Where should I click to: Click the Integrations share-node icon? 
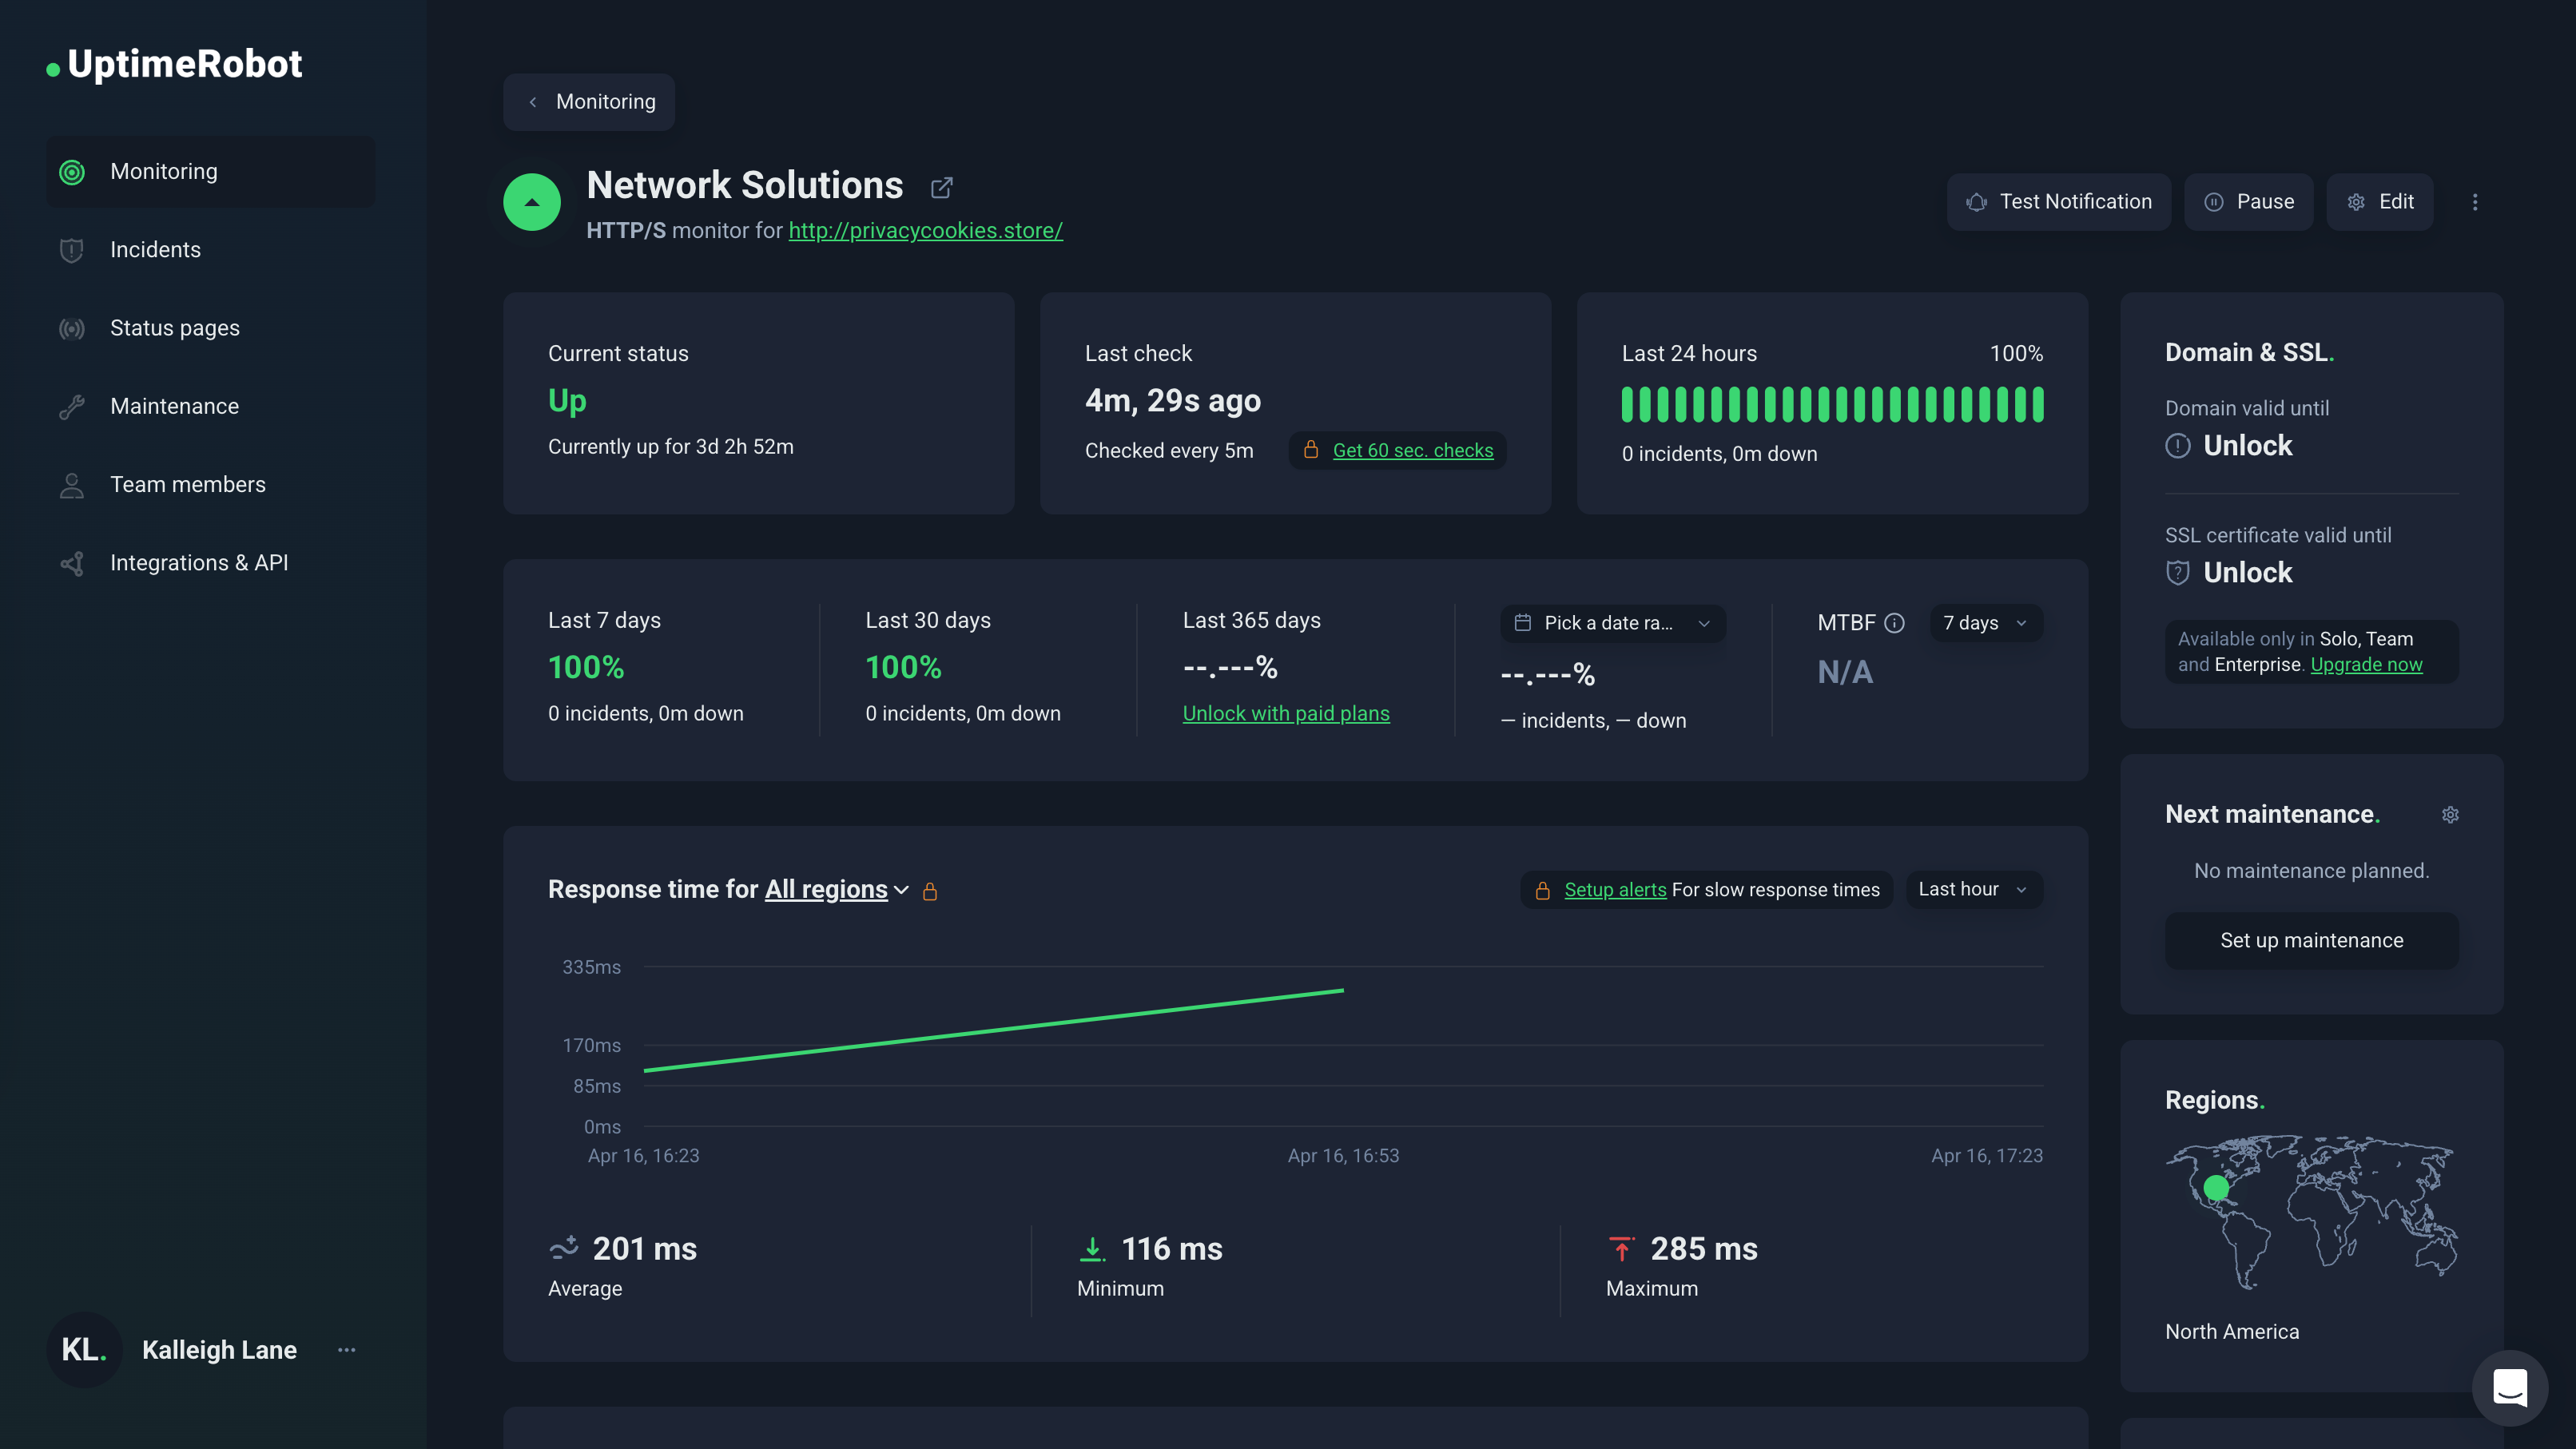72,563
